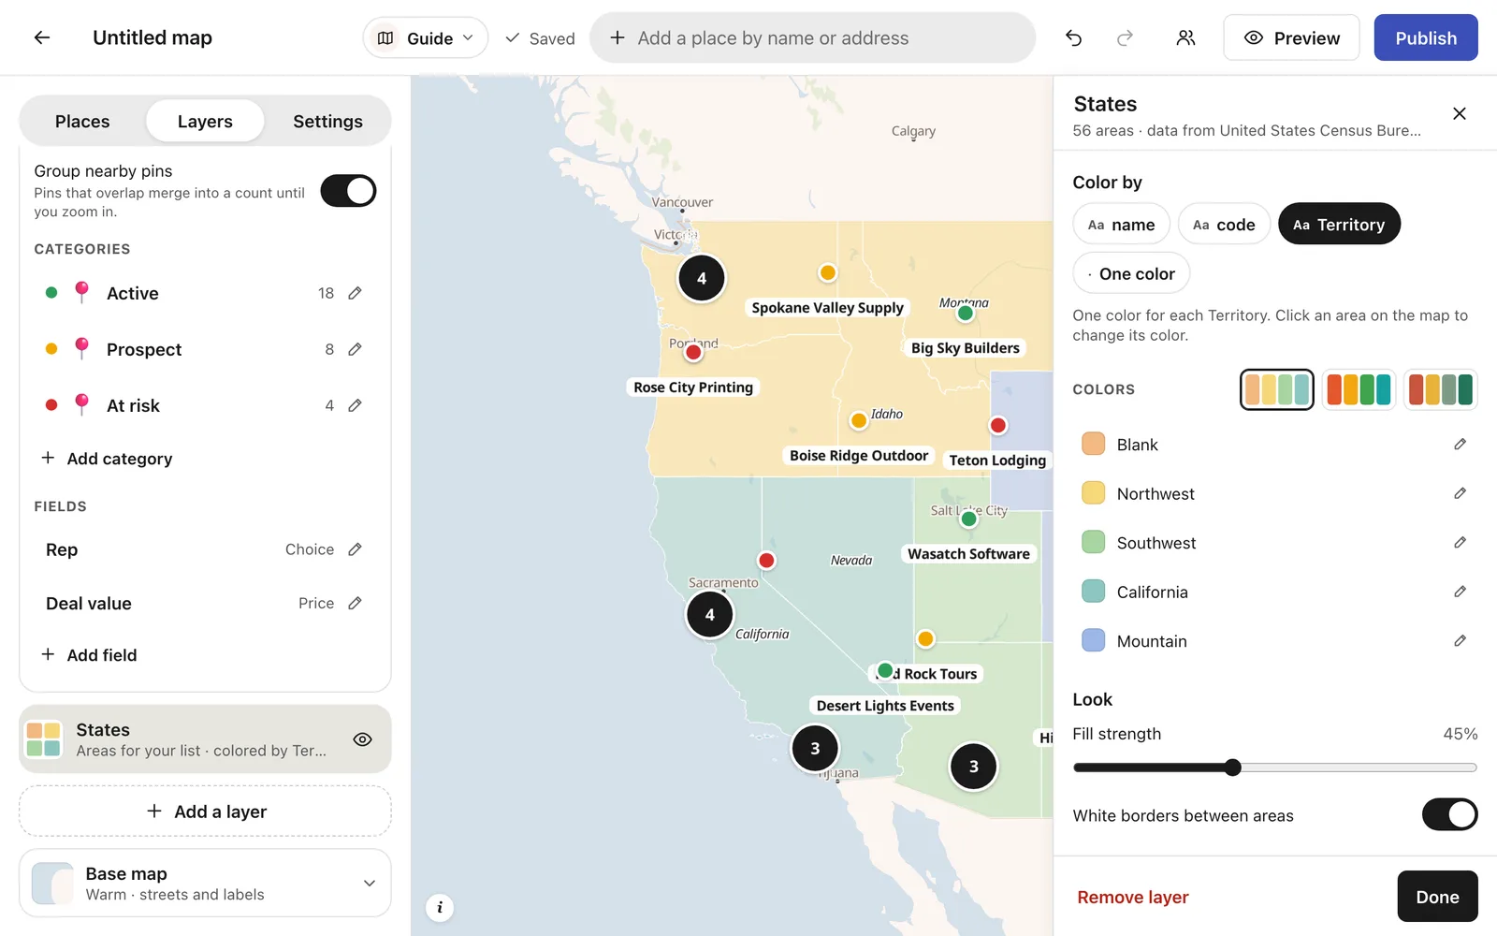Image resolution: width=1497 pixels, height=936 pixels.
Task: Click Add a layer button
Action: point(205,811)
